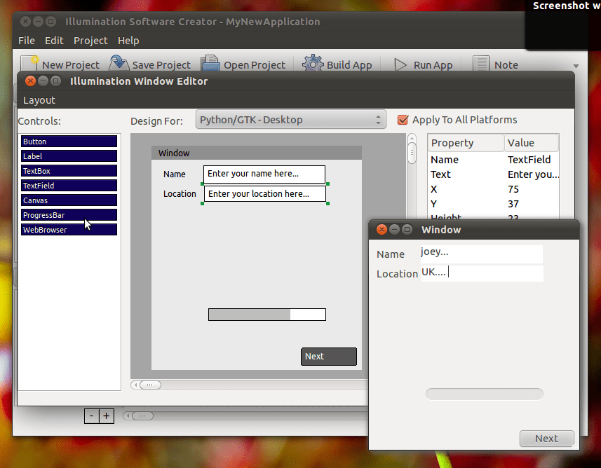Click the bottom horizontal scrollbar of main window
This screenshot has width=601, height=468.
[142, 415]
